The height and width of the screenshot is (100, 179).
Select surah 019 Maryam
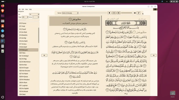28,50
